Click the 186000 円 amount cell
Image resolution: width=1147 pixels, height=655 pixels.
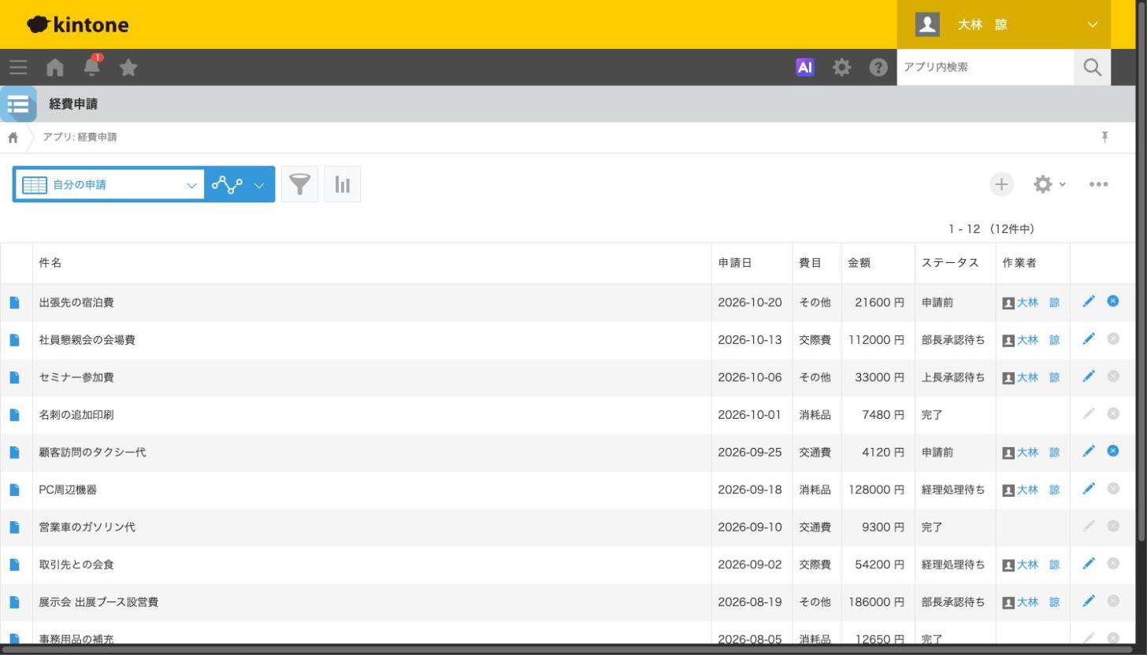[x=878, y=602]
